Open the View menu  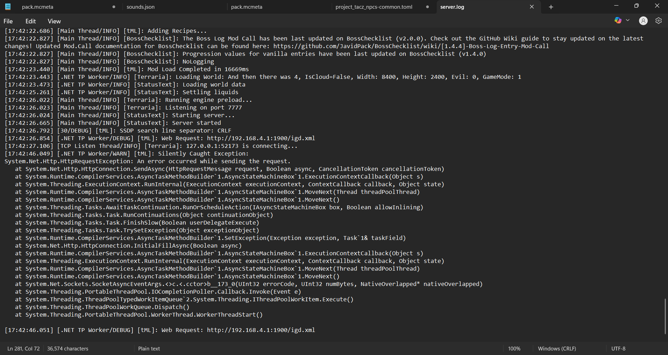click(x=54, y=21)
